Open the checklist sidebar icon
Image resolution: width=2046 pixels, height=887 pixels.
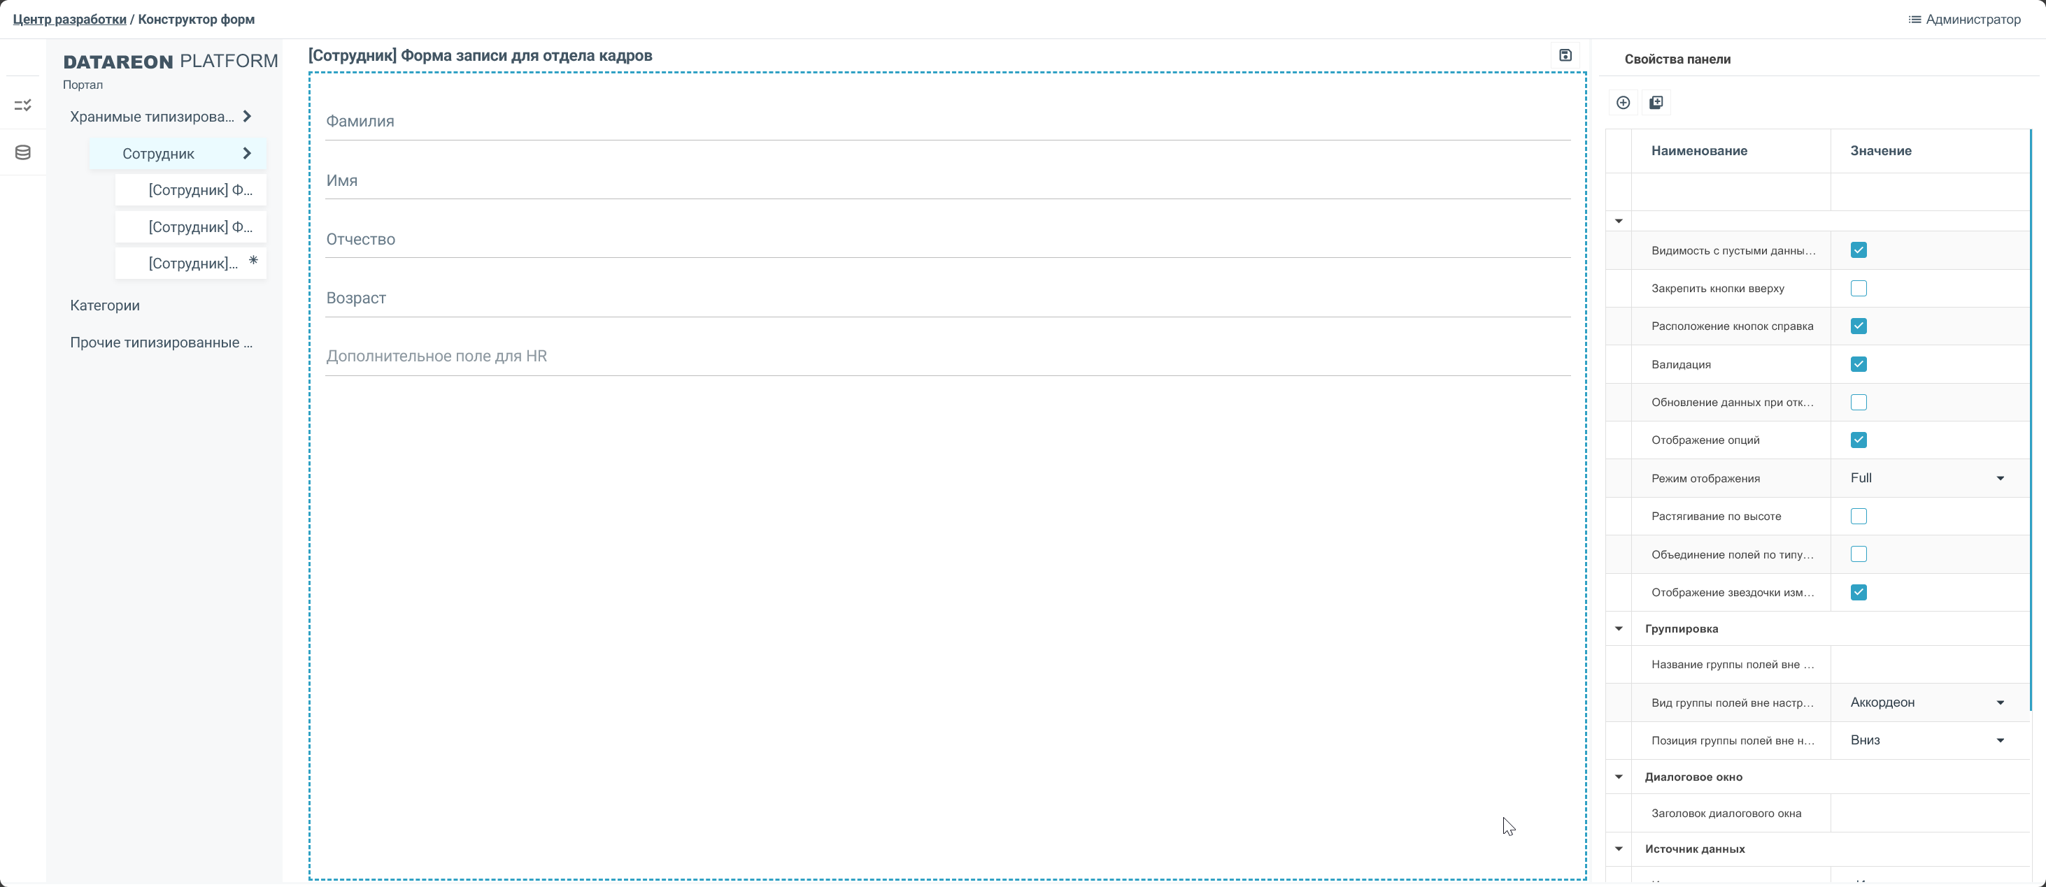[x=23, y=105]
